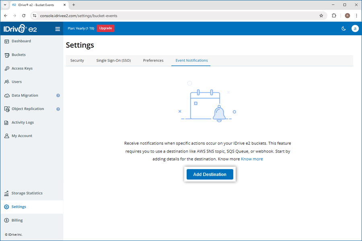View Storage Statistics page
The image size is (362, 241).
point(27,193)
